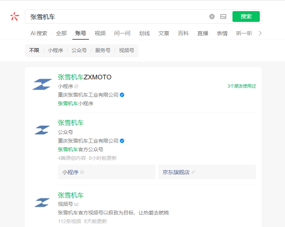This screenshot has height=227, width=285.
Task: Click mini program icon in 小程序 shortcut button
Action: click(x=82, y=172)
